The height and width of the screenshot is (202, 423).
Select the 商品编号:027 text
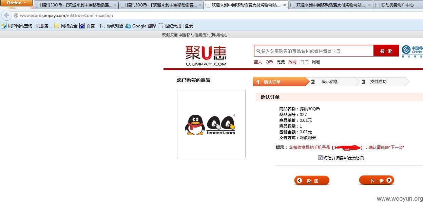click(x=293, y=115)
